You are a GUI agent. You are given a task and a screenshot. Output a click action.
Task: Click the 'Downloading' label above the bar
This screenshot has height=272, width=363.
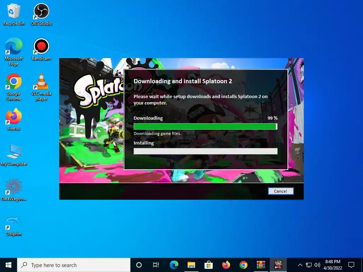(x=148, y=118)
